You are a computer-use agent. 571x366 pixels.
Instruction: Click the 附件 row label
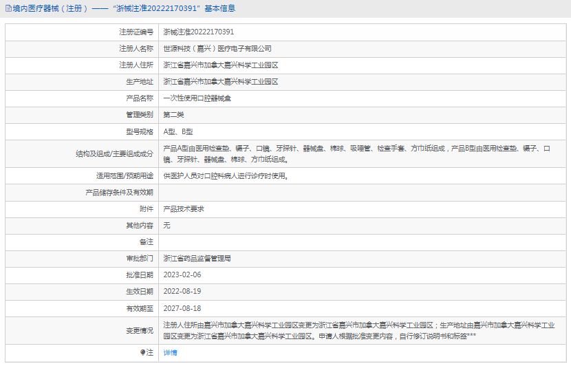tap(147, 209)
